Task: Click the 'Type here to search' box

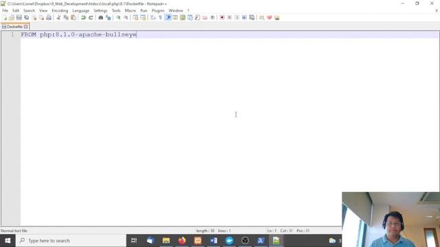Action: click(x=71, y=241)
